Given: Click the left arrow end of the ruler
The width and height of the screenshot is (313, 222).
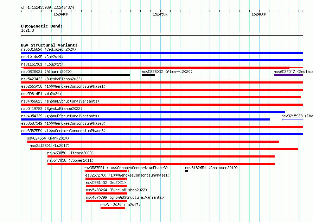Looking at the screenshot, I should [22, 11].
